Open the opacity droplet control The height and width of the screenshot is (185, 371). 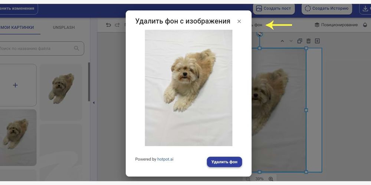point(365,25)
